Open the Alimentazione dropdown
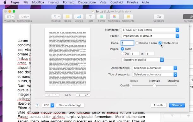The height and width of the screenshot is (122, 193). point(155,68)
